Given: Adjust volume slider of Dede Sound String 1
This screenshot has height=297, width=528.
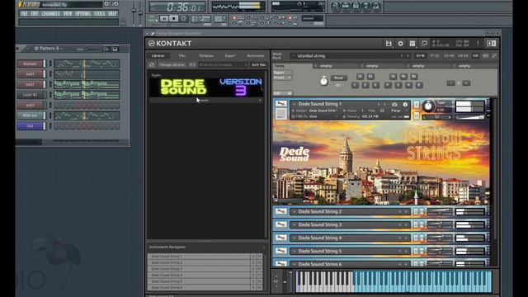Looking at the screenshot, I should (469, 117).
